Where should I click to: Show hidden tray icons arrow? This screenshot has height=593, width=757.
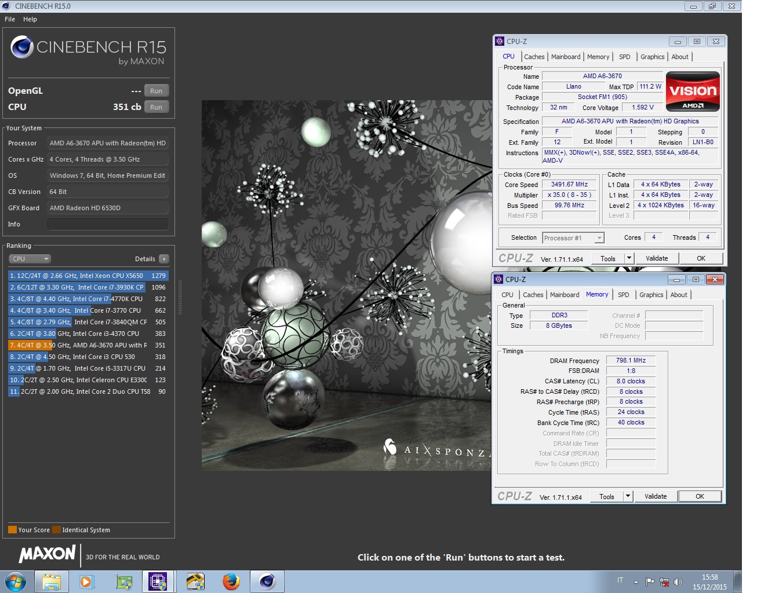[636, 581]
